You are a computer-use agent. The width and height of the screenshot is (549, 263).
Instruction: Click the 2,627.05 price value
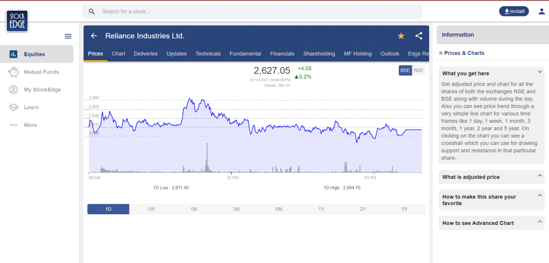(272, 70)
